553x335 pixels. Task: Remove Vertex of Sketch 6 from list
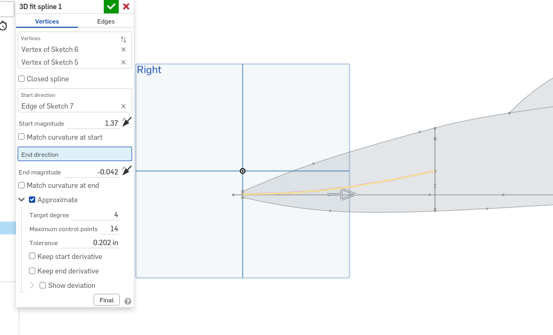124,50
